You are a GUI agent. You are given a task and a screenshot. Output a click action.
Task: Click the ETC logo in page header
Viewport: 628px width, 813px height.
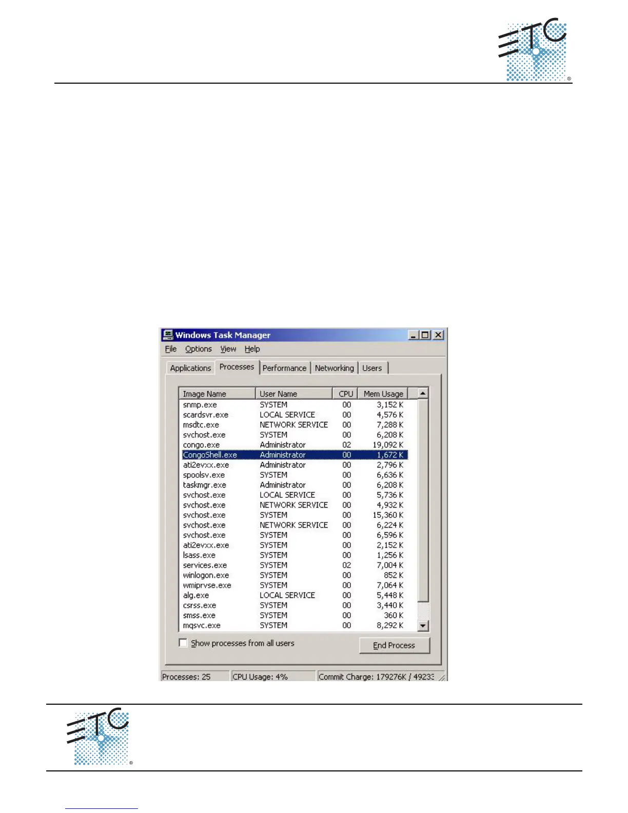534,50
